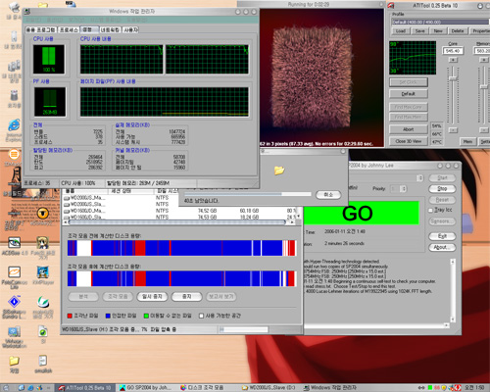
Task: Open the orange 3DMark desktop icon
Action: (x=14, y=154)
